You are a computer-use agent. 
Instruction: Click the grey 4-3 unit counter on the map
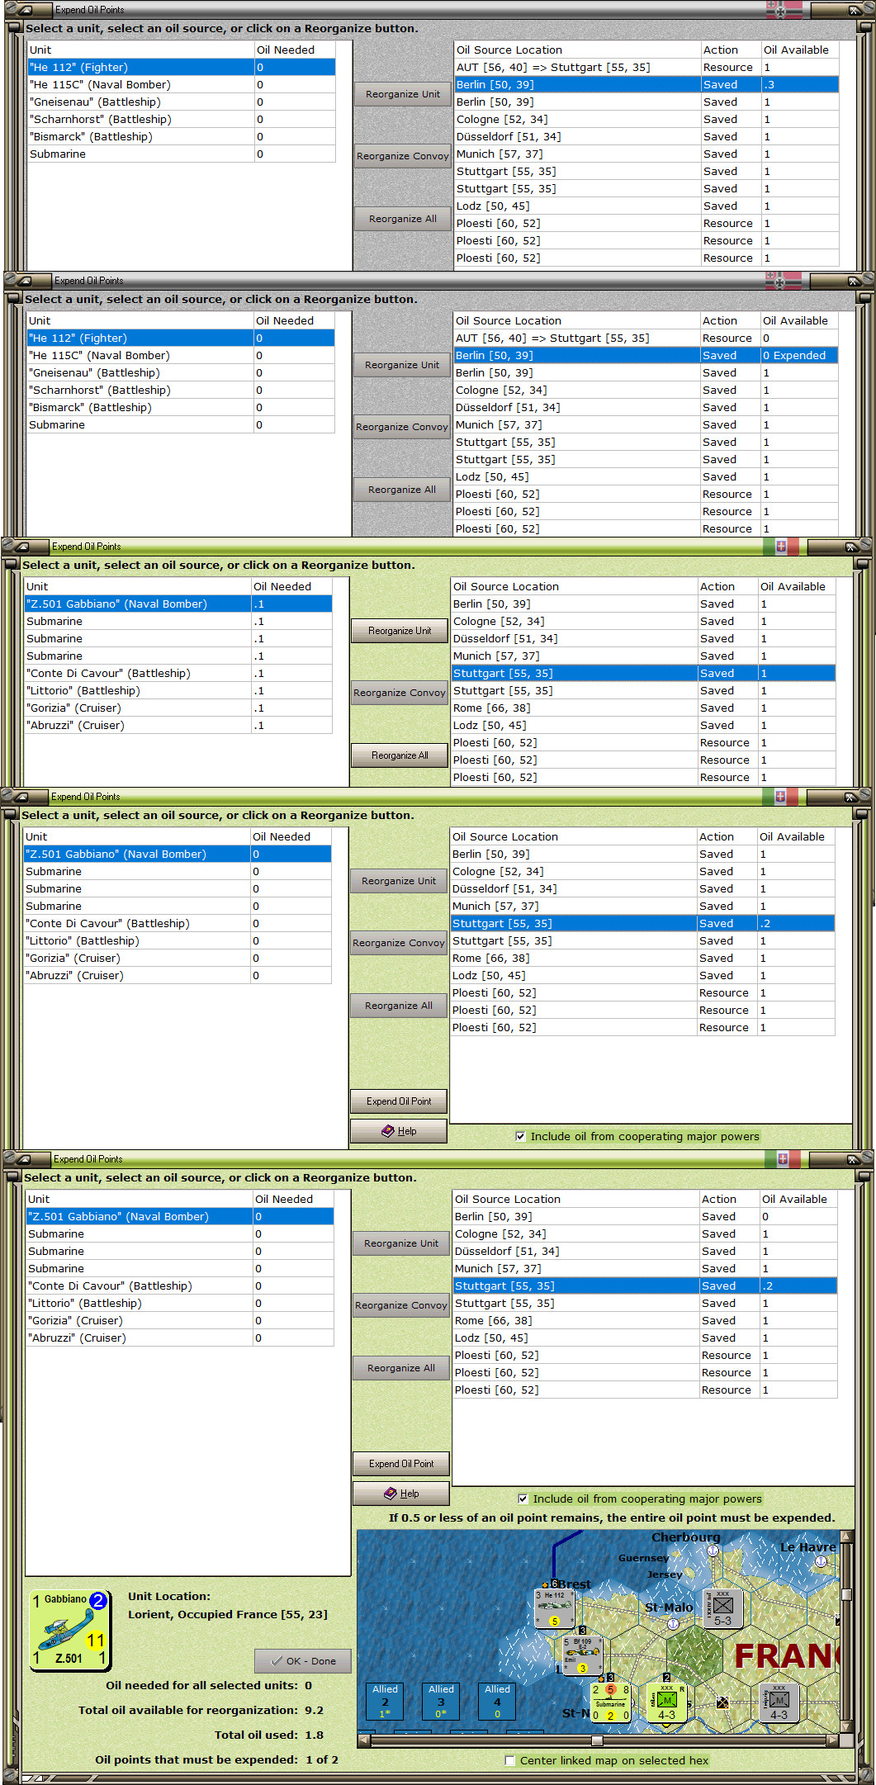tap(779, 1702)
